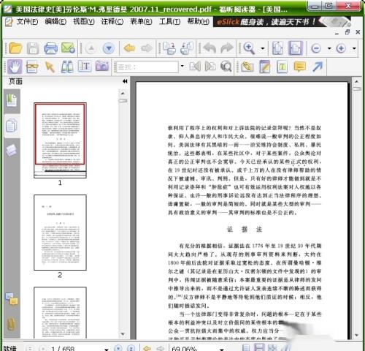This screenshot has height=351, width=365.
Task: Click the typewriter tool with glasses icon
Action: point(32,67)
